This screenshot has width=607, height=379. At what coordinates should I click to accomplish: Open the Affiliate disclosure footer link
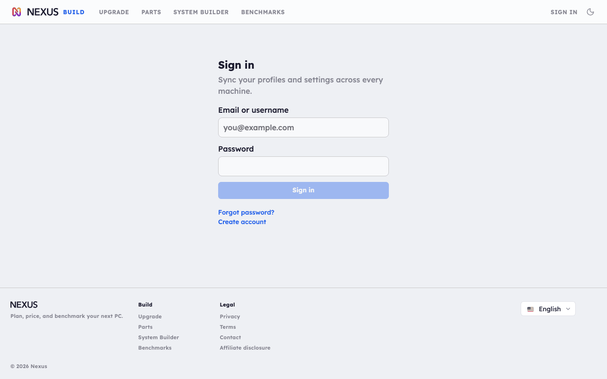(245, 348)
